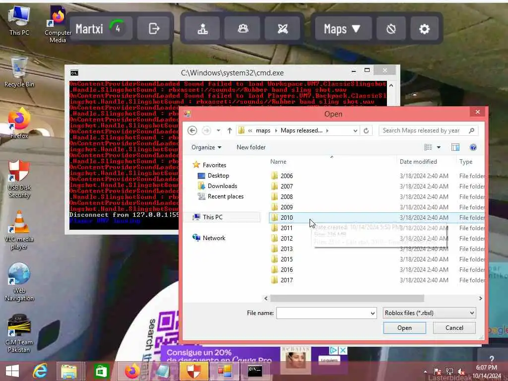Select the USB Disk Security desktop icon
The width and height of the screenshot is (508, 381).
pos(19,179)
